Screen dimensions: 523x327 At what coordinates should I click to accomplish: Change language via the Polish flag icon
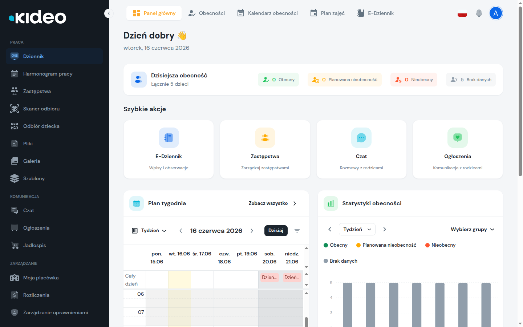click(x=462, y=13)
